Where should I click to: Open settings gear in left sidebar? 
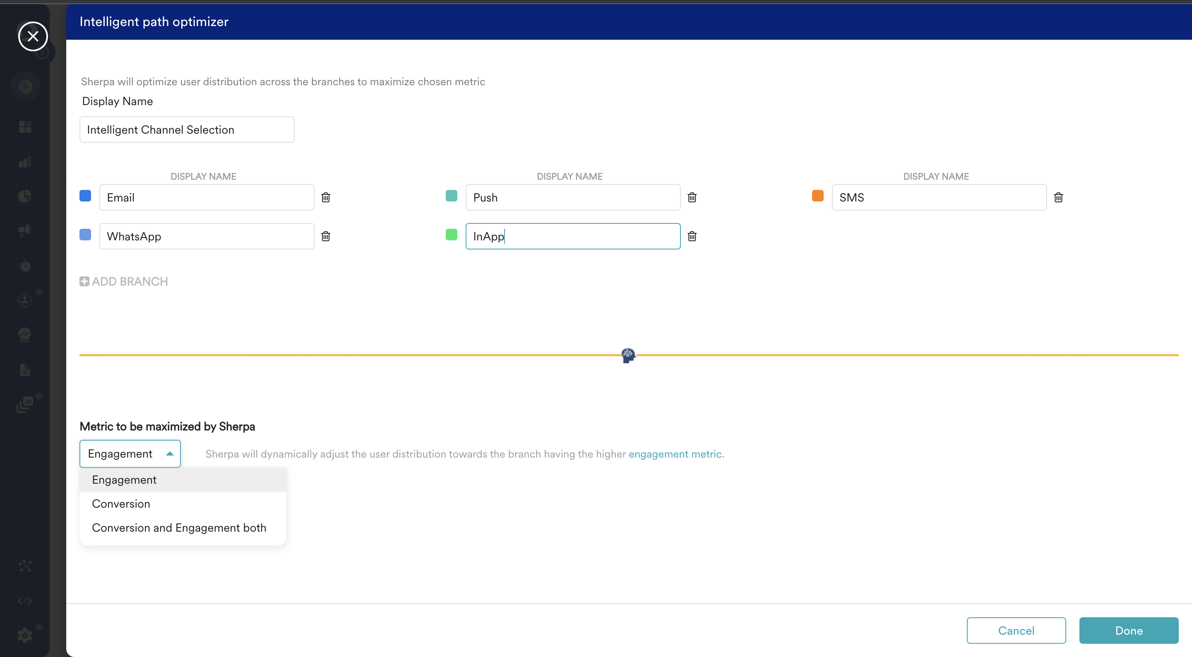25,635
